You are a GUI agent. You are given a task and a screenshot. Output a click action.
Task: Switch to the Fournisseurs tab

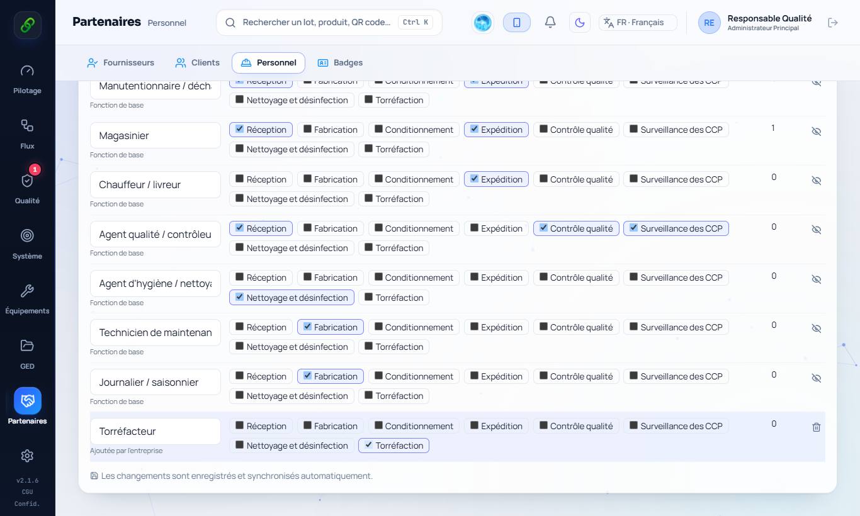tap(120, 63)
